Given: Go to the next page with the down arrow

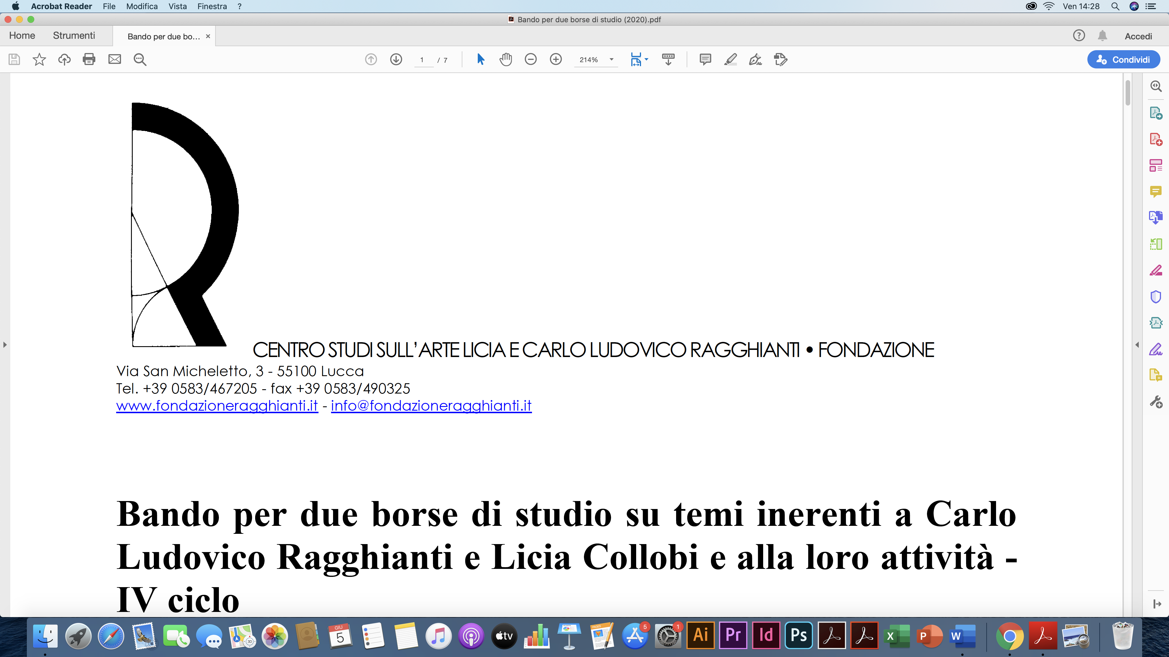Looking at the screenshot, I should [396, 59].
